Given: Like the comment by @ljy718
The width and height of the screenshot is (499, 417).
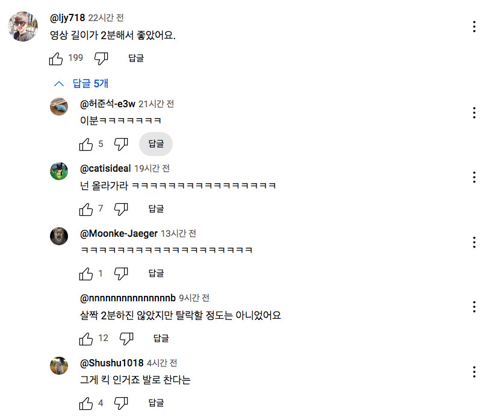Looking at the screenshot, I should [x=56, y=58].
